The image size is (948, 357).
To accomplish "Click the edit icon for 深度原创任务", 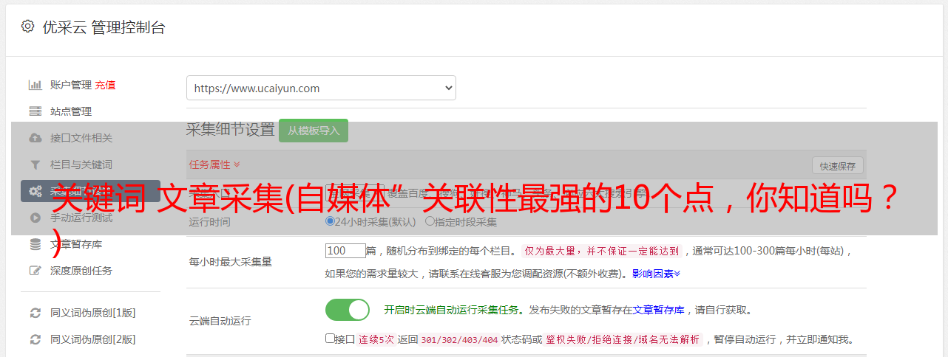I will tap(35, 271).
